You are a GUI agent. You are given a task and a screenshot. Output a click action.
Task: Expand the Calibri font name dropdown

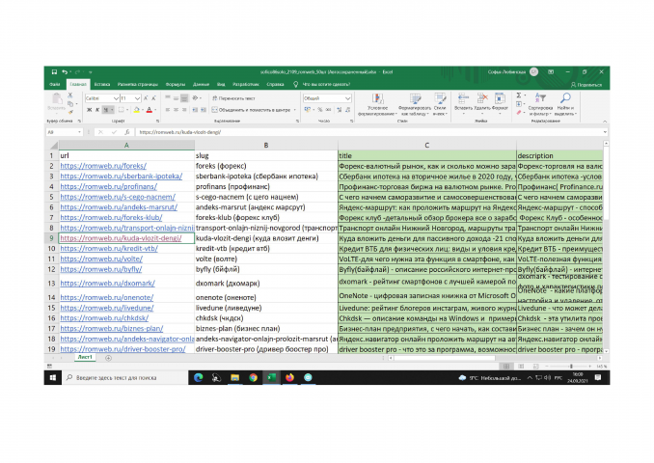(116, 98)
